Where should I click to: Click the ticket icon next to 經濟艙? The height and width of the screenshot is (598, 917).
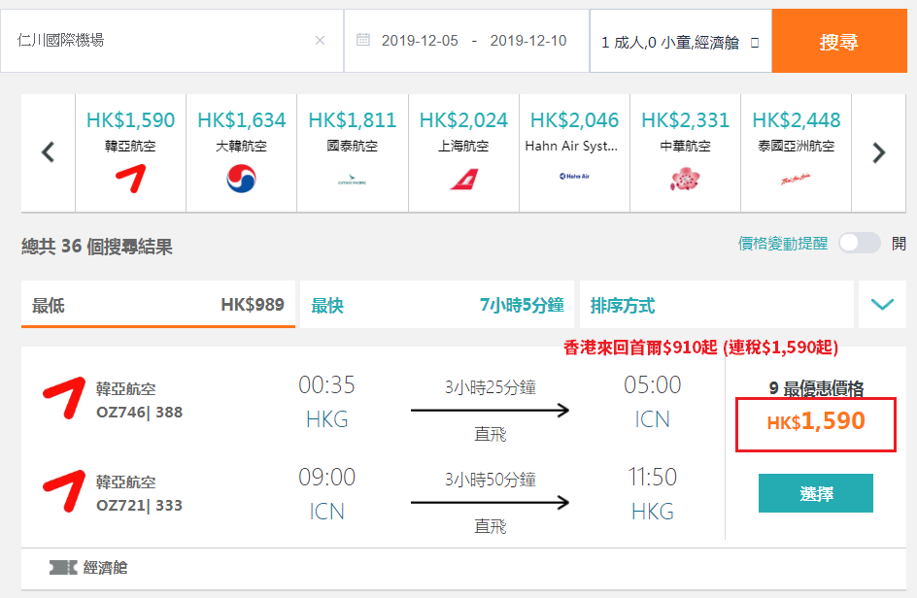coord(63,567)
